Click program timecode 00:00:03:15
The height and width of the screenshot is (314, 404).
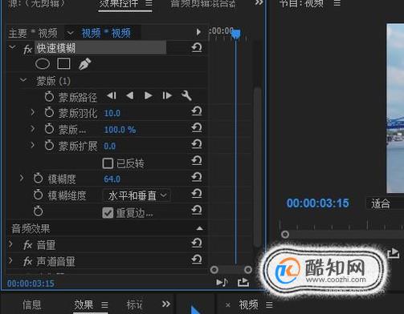318,203
